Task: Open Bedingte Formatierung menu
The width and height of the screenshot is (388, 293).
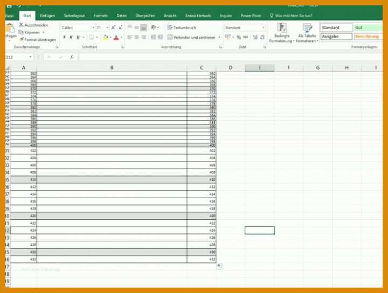Action: coord(282,33)
